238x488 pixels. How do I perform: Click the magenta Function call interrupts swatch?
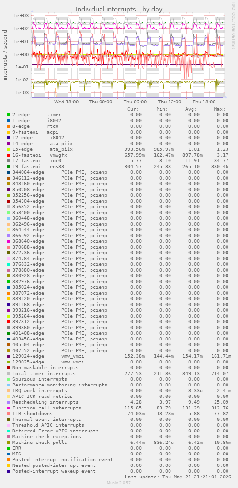[x=8, y=408]
